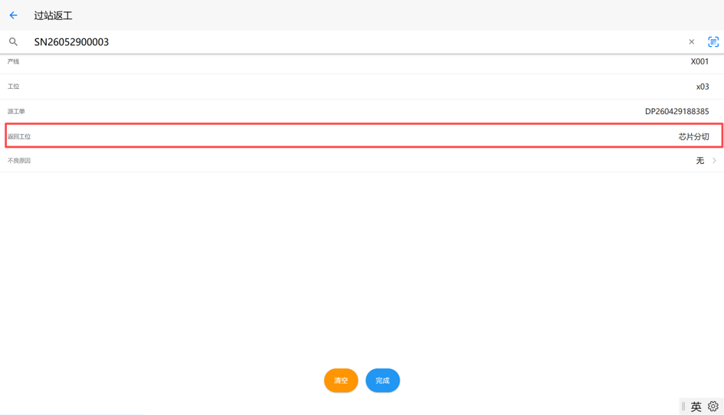Click the 完成 blue button
The height and width of the screenshot is (415, 724).
coord(382,381)
